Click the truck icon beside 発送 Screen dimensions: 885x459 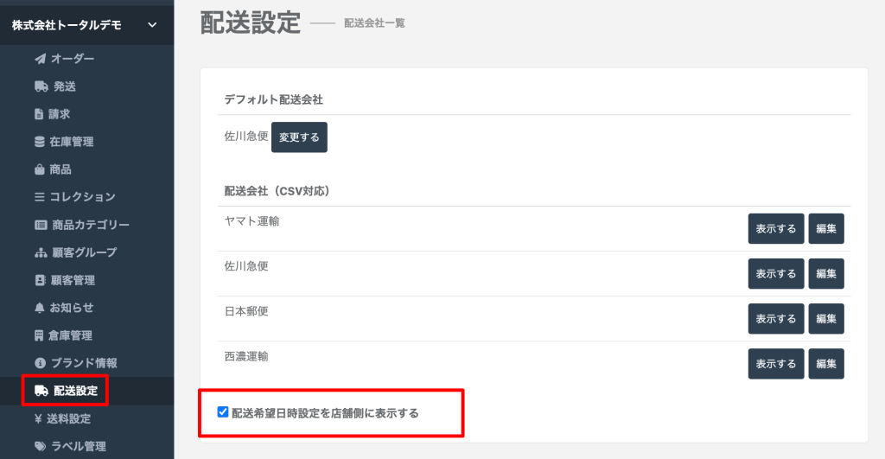tap(41, 86)
